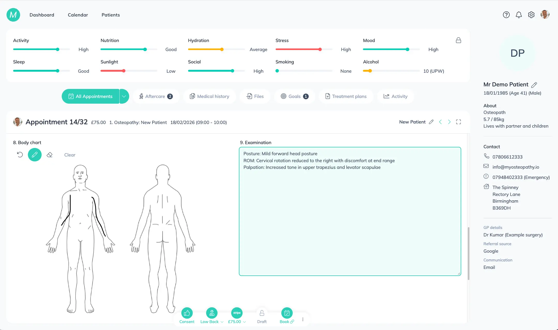Image resolution: width=558 pixels, height=330 pixels.
Task: Open notifications bell
Action: coord(519,15)
